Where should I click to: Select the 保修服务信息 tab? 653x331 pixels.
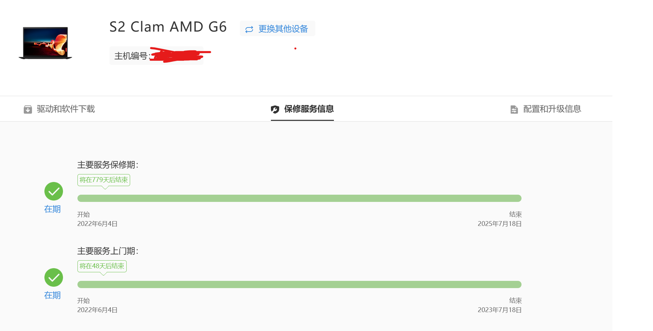tap(302, 109)
